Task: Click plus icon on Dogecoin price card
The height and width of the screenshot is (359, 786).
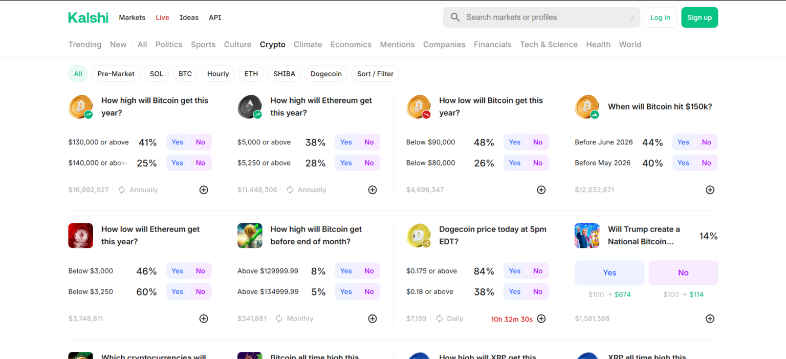Action: coord(541,319)
